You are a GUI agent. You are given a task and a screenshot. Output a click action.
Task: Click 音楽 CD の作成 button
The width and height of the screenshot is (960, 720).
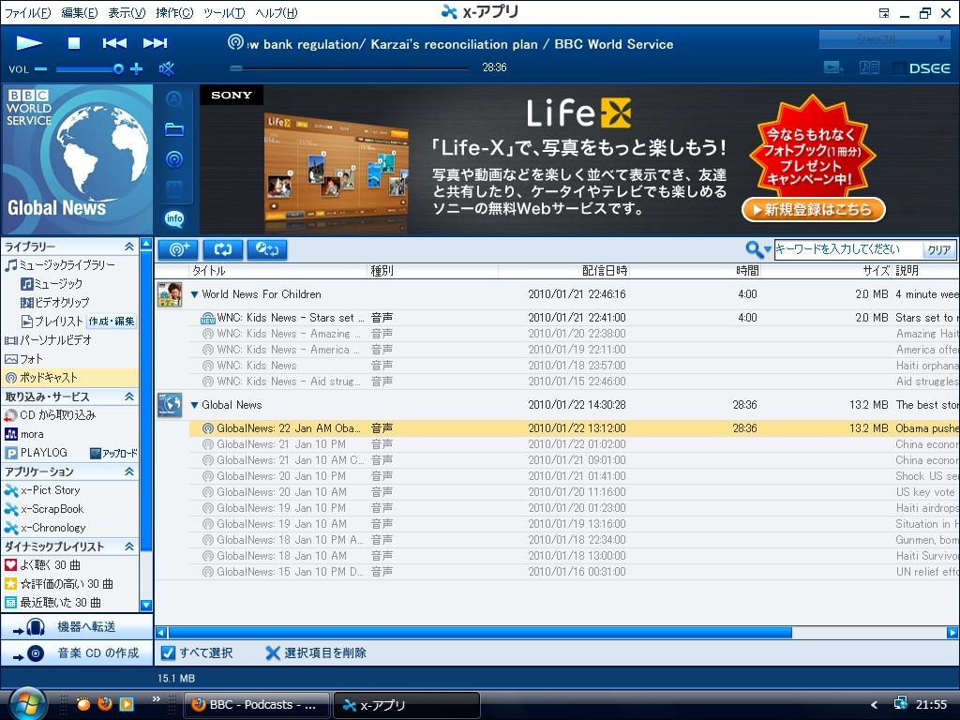(x=77, y=653)
